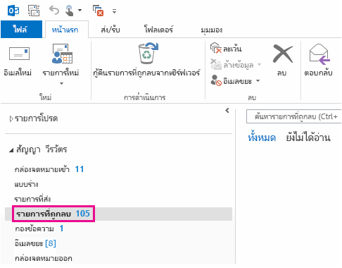Image resolution: width=342 pixels, height=268 pixels.
Task: Expand the รายการใหม่ dropdown arrow
Action: (x=61, y=83)
